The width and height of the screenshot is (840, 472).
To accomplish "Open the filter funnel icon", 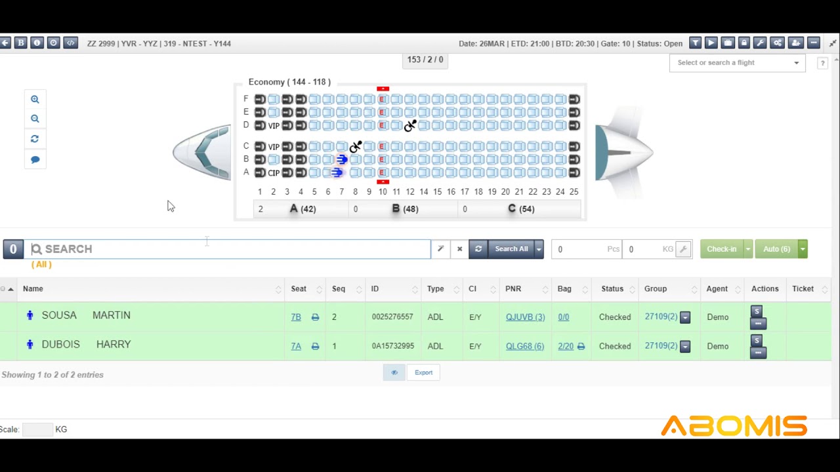I will [695, 43].
